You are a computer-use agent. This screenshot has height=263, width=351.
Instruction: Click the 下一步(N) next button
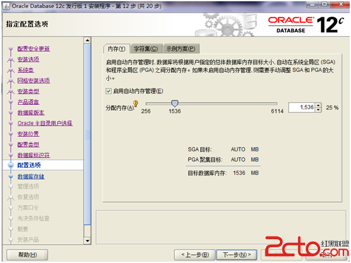click(237, 255)
